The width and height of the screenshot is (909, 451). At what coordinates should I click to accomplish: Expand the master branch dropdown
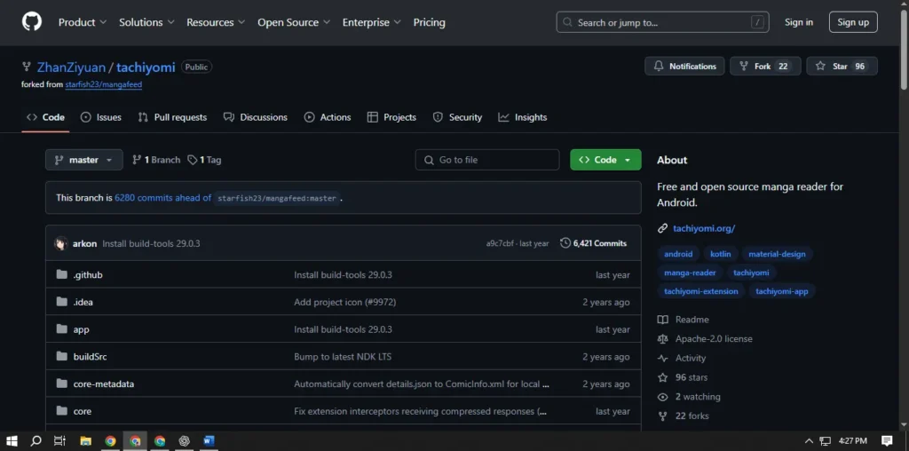tap(83, 160)
